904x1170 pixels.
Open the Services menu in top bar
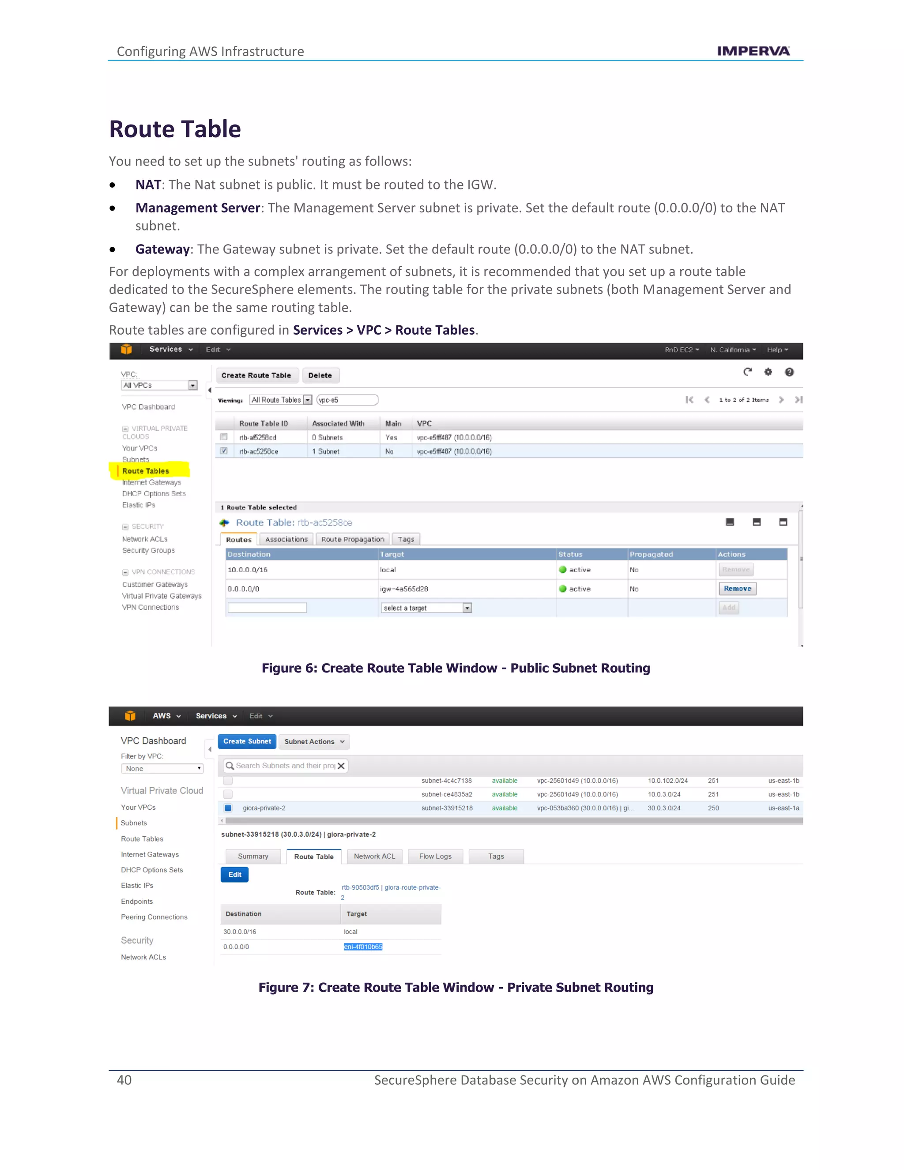pyautogui.click(x=171, y=349)
